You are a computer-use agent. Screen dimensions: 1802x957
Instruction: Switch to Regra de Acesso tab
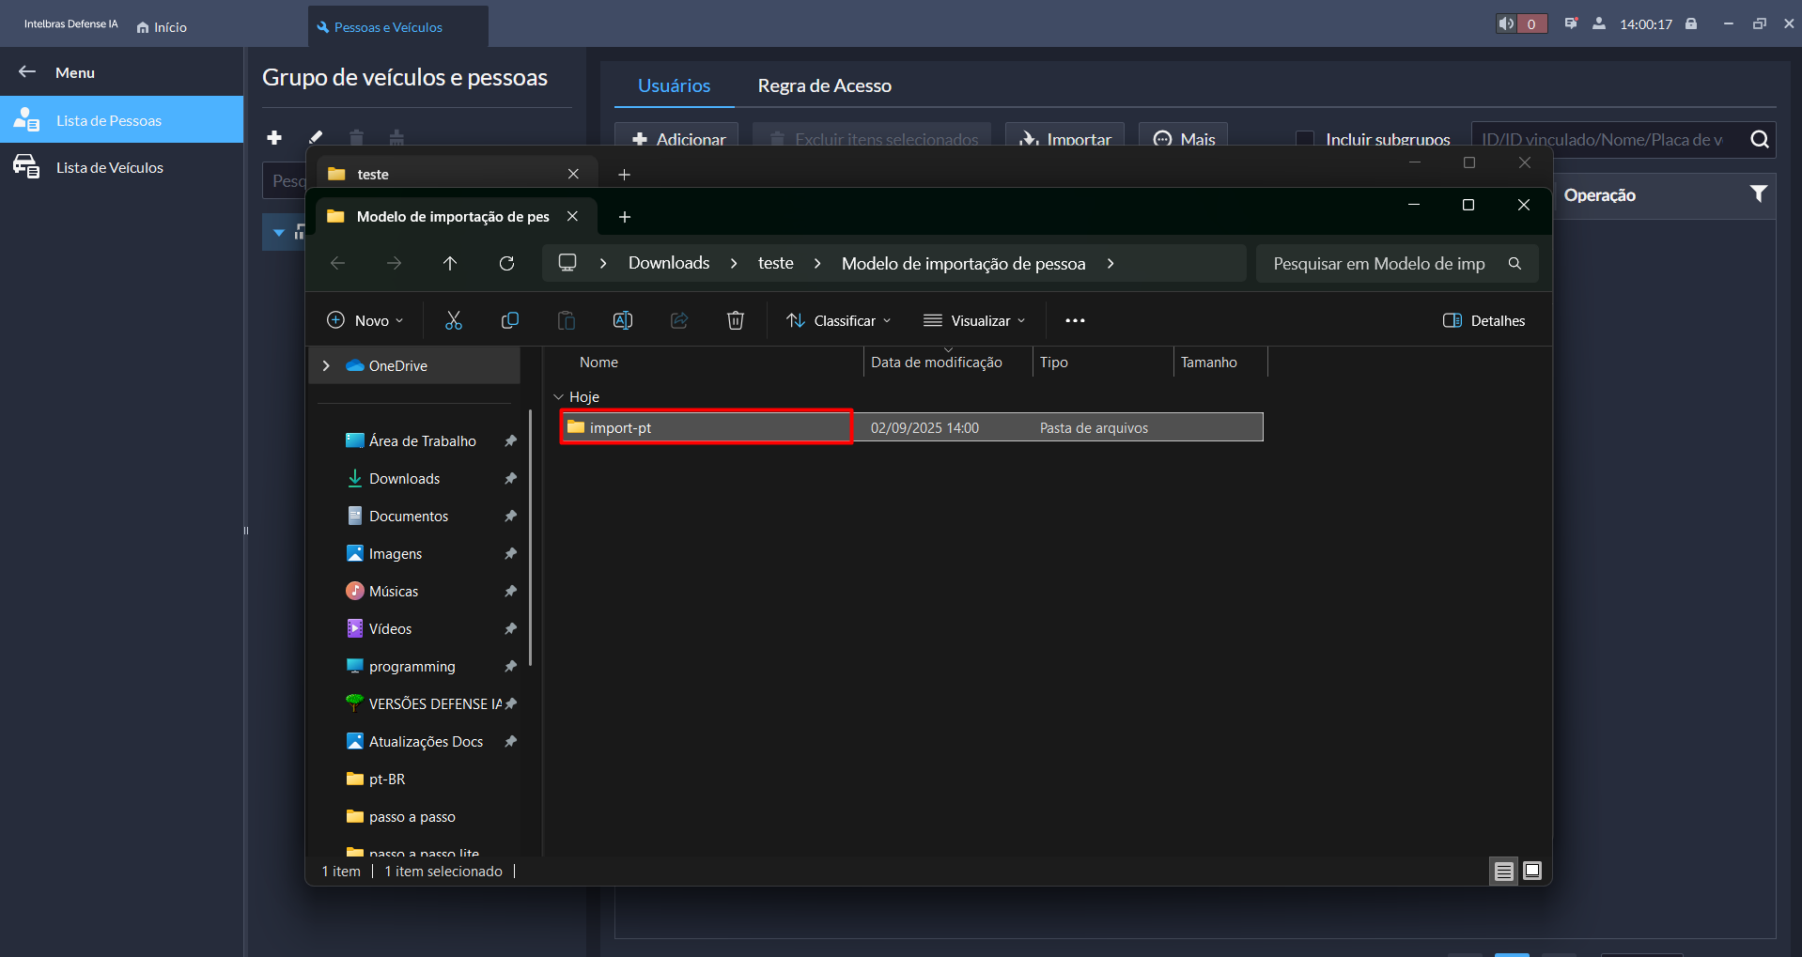(824, 85)
